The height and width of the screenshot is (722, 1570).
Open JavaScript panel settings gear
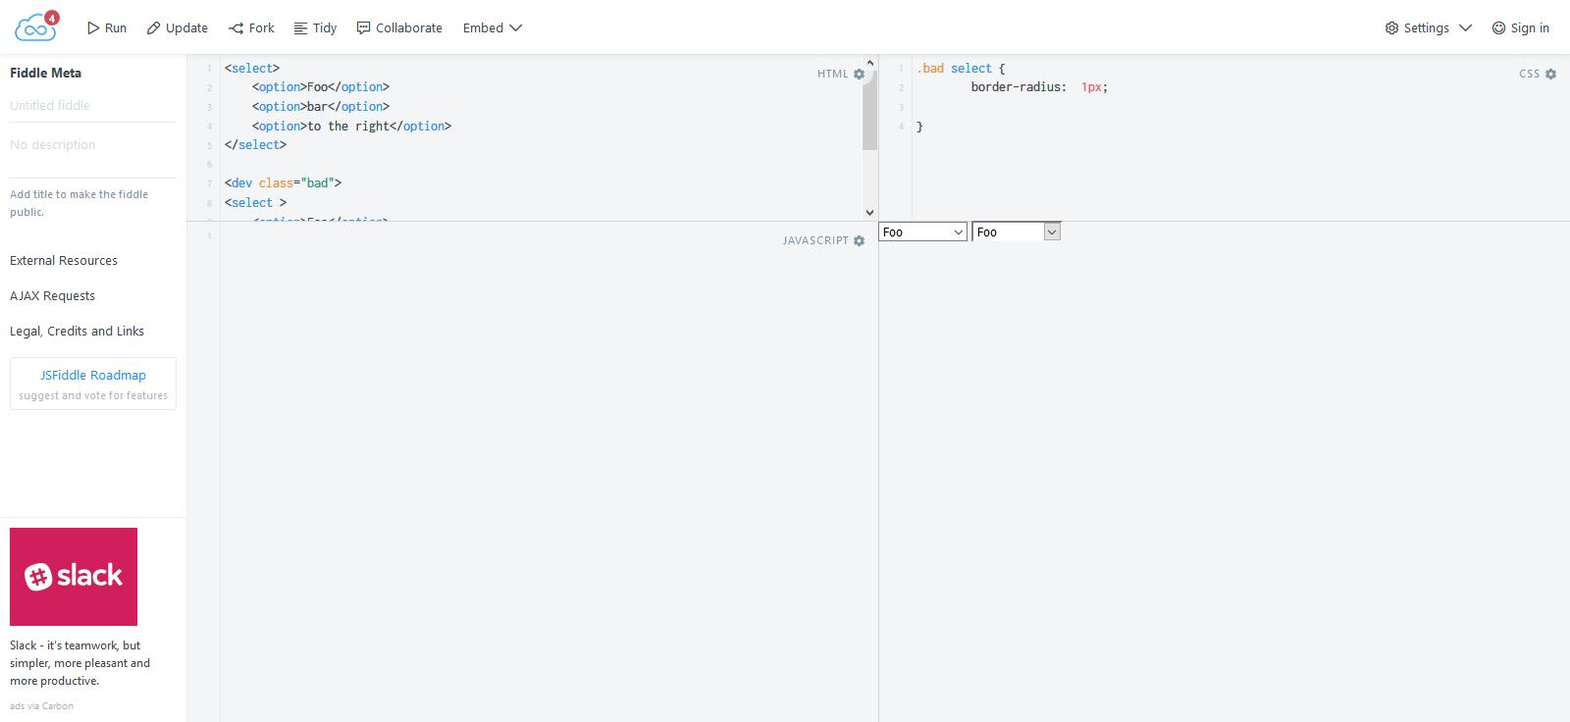click(860, 240)
